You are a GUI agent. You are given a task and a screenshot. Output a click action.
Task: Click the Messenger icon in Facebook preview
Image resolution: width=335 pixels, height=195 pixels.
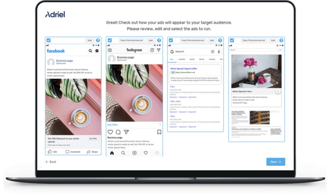click(97, 51)
